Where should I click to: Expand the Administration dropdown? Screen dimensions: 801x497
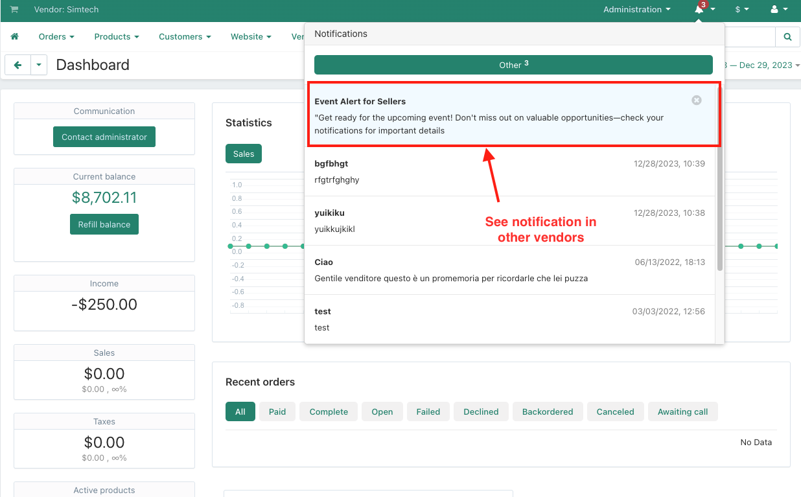pos(636,10)
